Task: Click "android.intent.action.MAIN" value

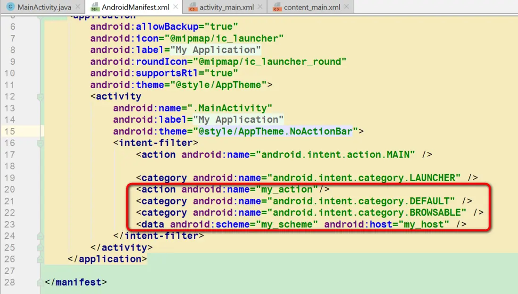Action: click(335, 155)
